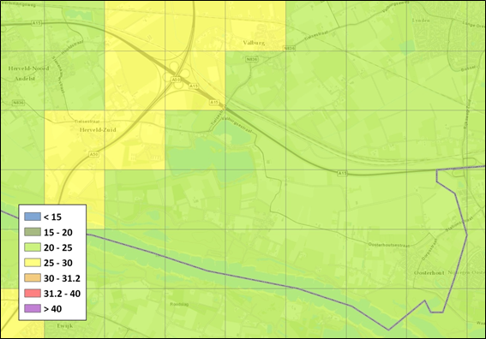Click the light green '20 - 25' legend swatch
The height and width of the screenshot is (339, 486).
point(33,247)
